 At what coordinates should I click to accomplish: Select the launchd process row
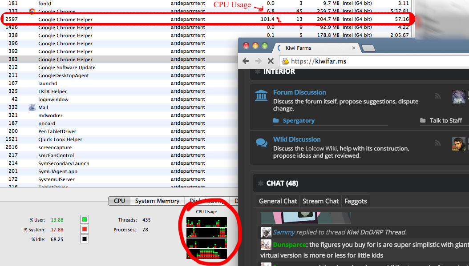click(x=119, y=83)
